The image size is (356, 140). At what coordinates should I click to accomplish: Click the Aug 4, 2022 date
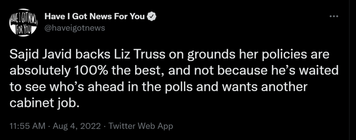pyautogui.click(x=77, y=126)
